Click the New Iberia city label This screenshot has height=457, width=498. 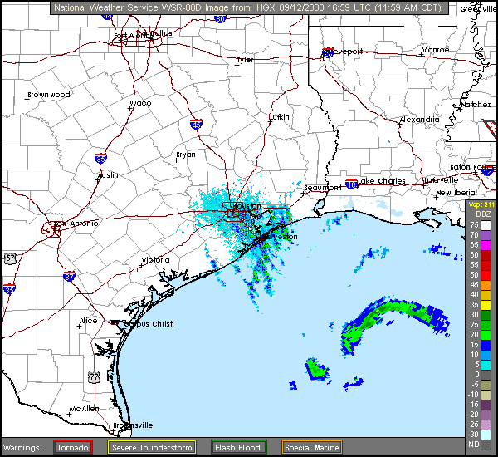pos(456,193)
